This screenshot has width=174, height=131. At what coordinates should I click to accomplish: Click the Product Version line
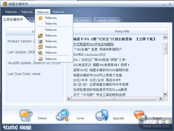pos(21,41)
